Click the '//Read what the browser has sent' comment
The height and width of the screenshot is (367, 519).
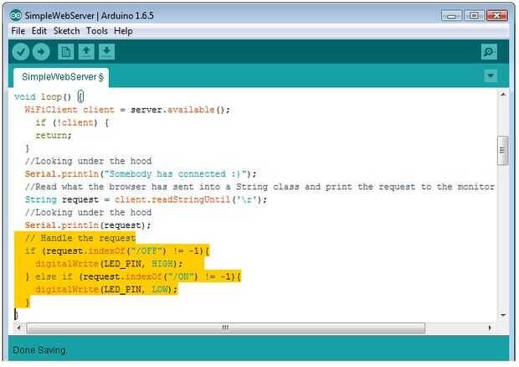point(259,187)
